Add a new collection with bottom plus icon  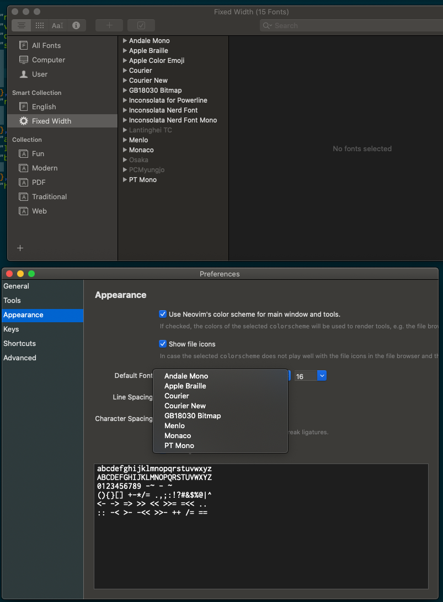(x=20, y=248)
